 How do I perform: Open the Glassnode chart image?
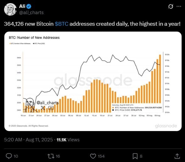click(x=93, y=81)
